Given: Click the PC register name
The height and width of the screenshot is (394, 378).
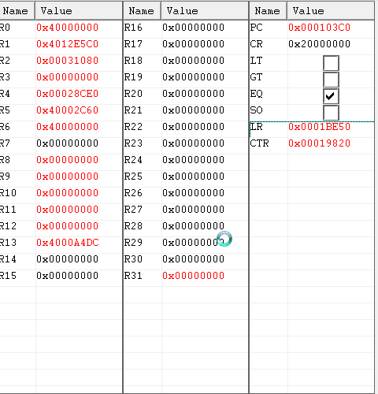Looking at the screenshot, I should coord(256,28).
